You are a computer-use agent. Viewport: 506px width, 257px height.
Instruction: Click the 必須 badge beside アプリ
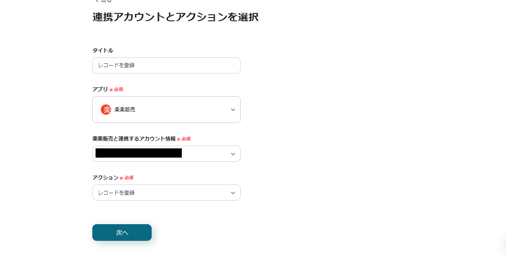pos(118,89)
